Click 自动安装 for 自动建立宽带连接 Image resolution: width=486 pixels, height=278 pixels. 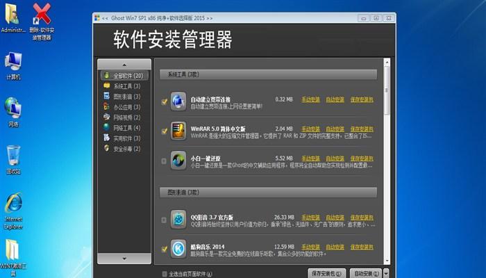(335, 99)
